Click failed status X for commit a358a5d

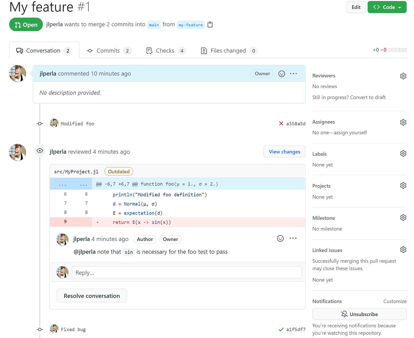[281, 124]
